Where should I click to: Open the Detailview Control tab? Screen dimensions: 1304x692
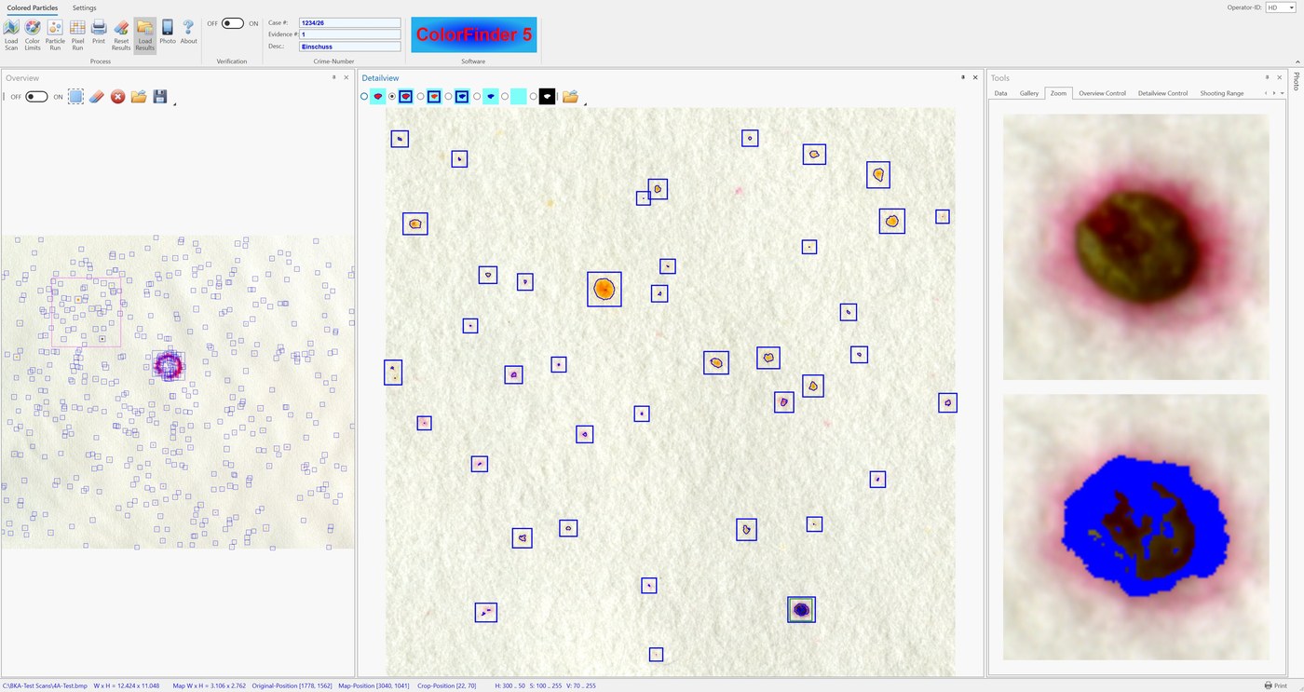[1162, 93]
